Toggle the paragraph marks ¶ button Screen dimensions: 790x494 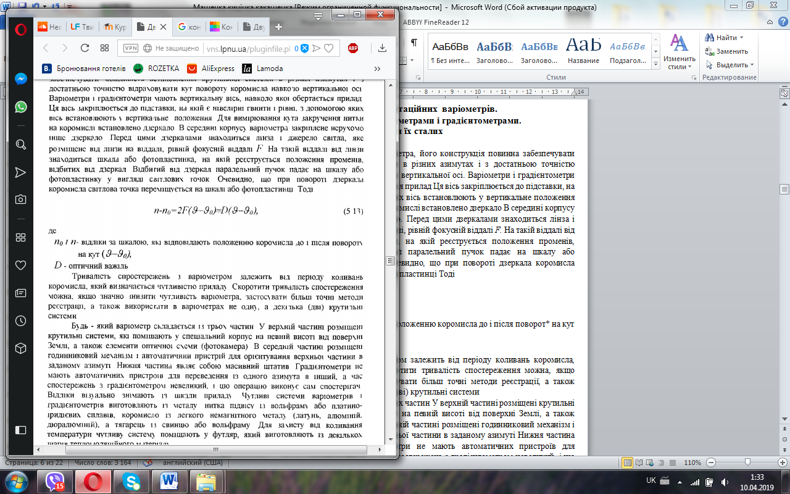click(x=414, y=43)
